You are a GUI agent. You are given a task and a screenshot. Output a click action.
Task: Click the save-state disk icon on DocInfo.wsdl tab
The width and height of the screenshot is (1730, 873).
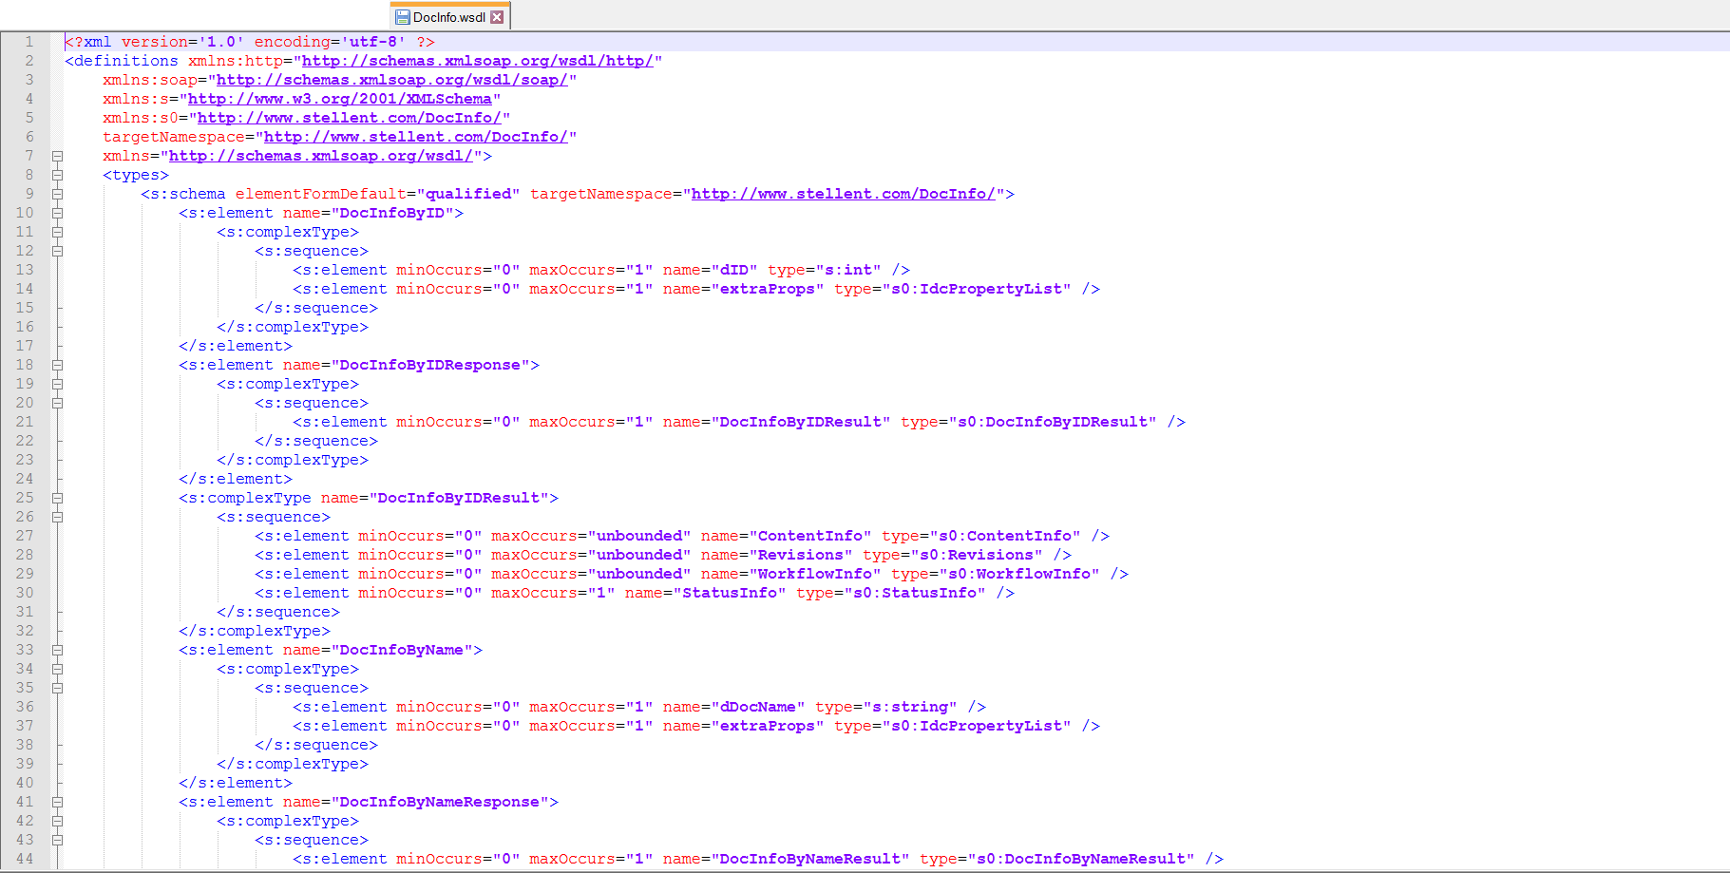tap(403, 17)
